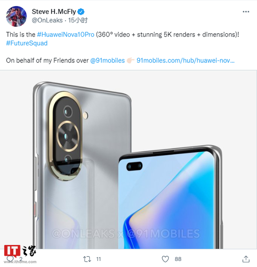Click the reply speech bubble icon
The image size is (257, 267).
pos(10,259)
